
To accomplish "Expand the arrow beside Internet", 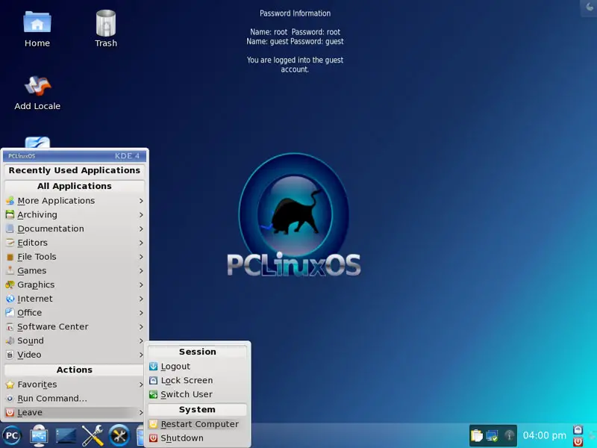I will pos(141,299).
